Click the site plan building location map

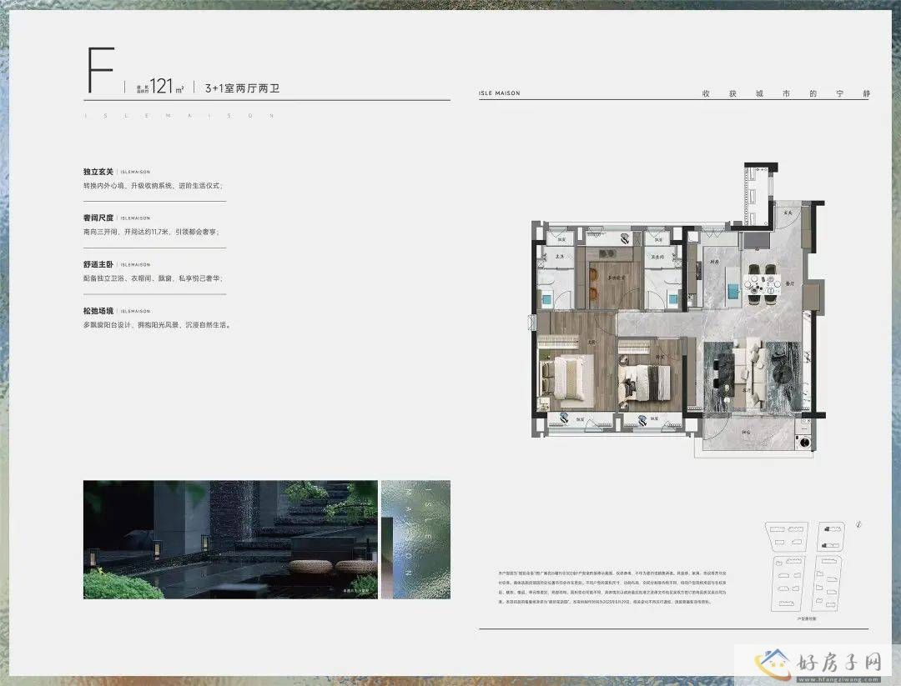click(804, 567)
